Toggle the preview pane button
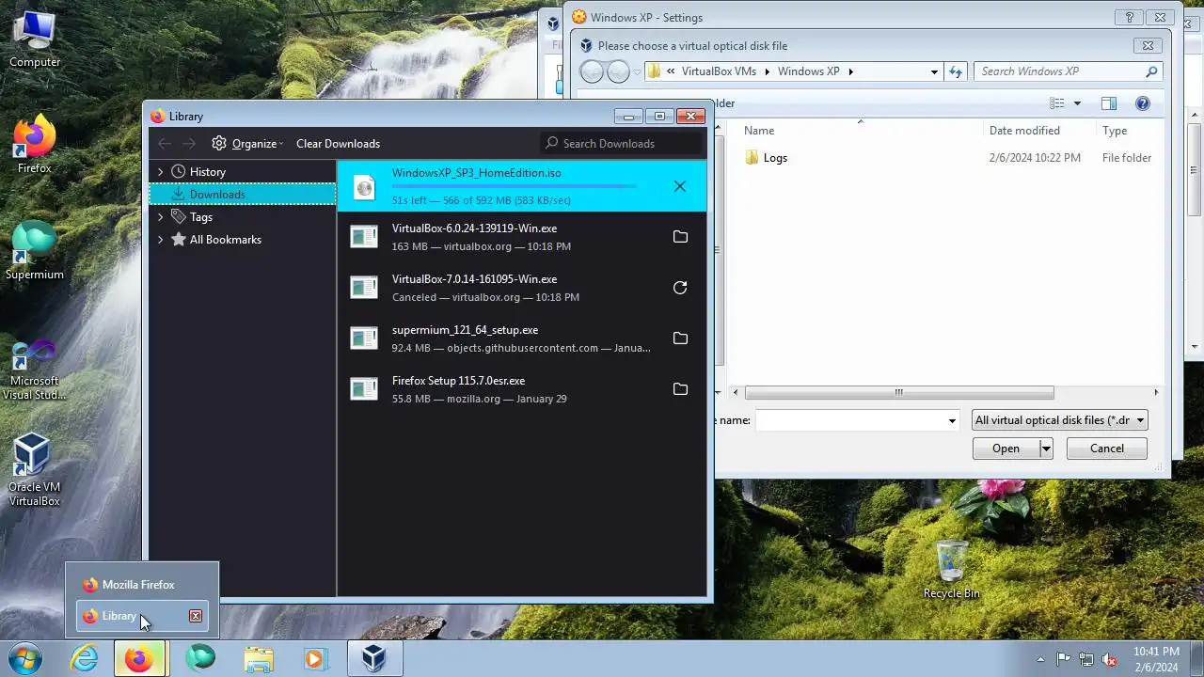The image size is (1204, 677). tap(1109, 103)
